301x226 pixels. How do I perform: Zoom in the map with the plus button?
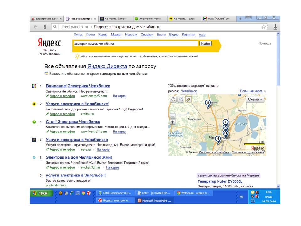pos(172,122)
